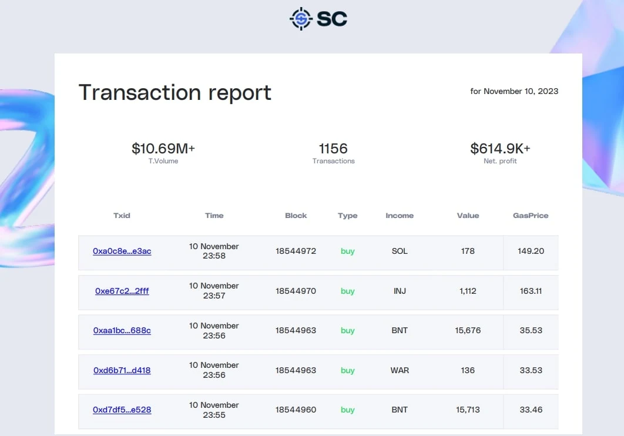Select the Time column header

tap(214, 215)
